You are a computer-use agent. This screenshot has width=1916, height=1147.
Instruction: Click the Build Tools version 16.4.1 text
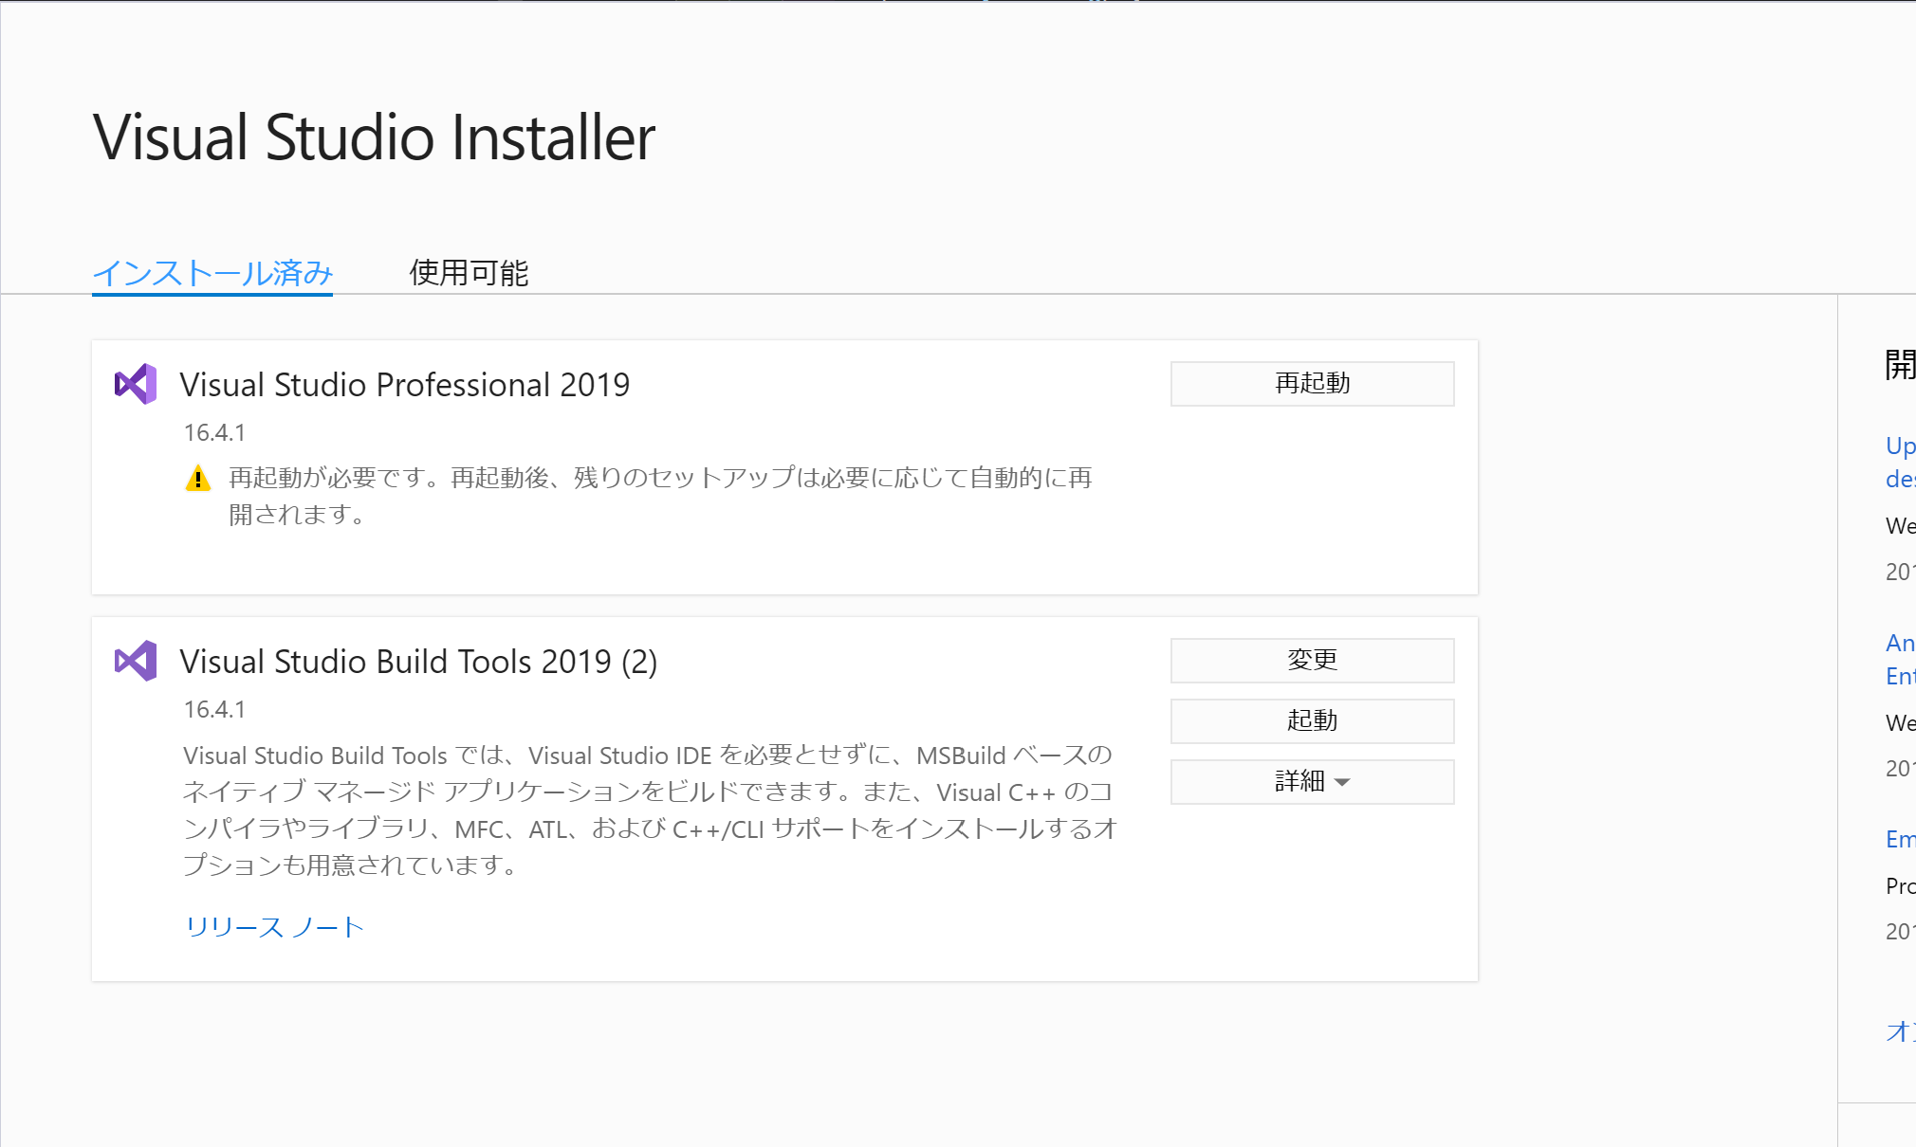tap(214, 710)
